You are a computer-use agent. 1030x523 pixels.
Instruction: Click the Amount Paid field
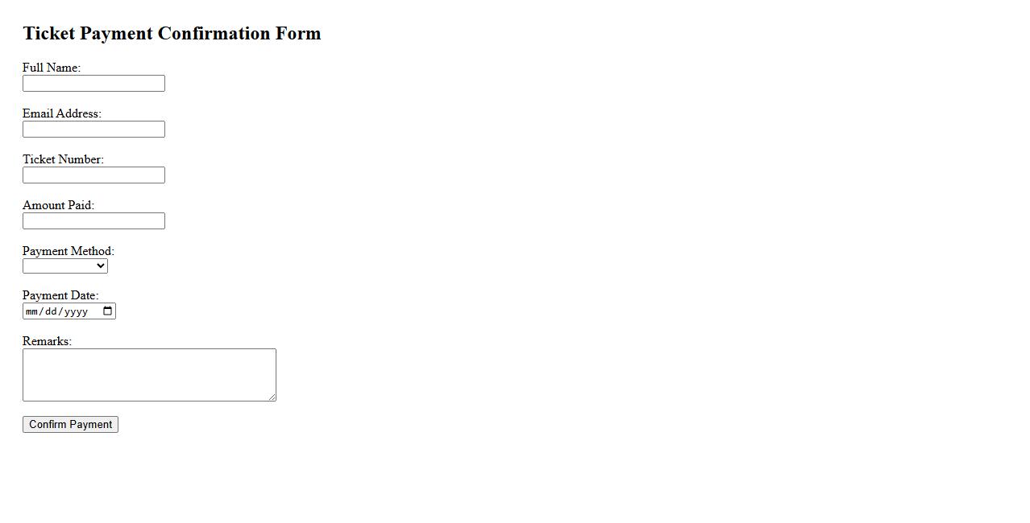[x=93, y=221]
